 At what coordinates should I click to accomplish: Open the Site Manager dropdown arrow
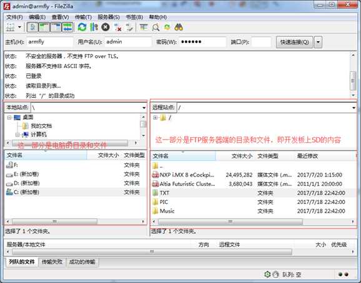click(x=19, y=27)
